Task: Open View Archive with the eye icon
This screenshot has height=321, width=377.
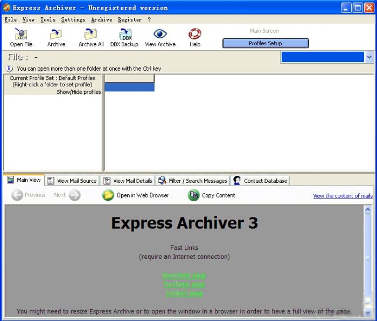Action: (160, 33)
